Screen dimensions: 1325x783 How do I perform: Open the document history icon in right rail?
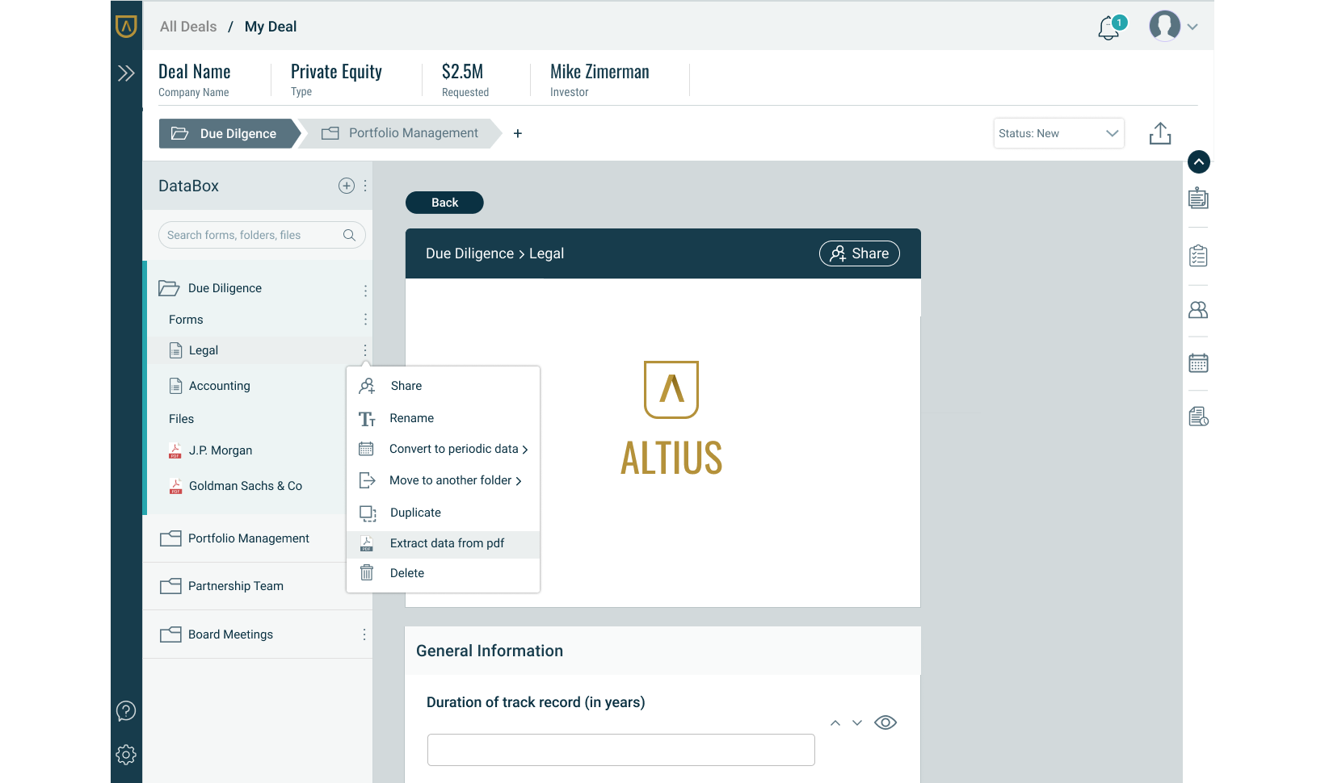point(1198,417)
